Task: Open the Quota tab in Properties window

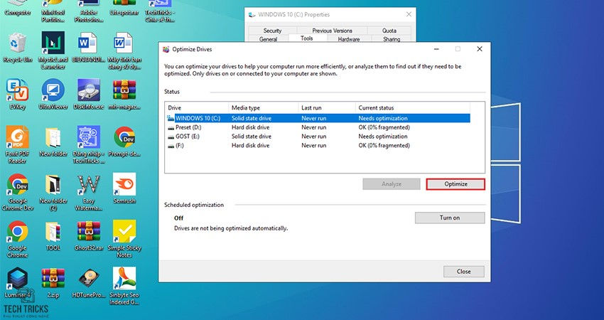Action: coord(389,31)
